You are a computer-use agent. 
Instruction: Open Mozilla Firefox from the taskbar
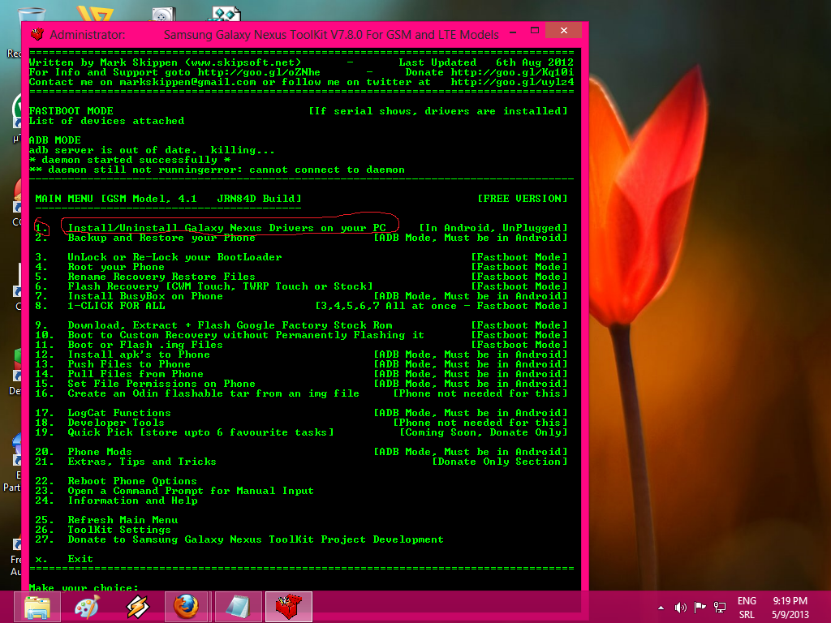pos(187,607)
